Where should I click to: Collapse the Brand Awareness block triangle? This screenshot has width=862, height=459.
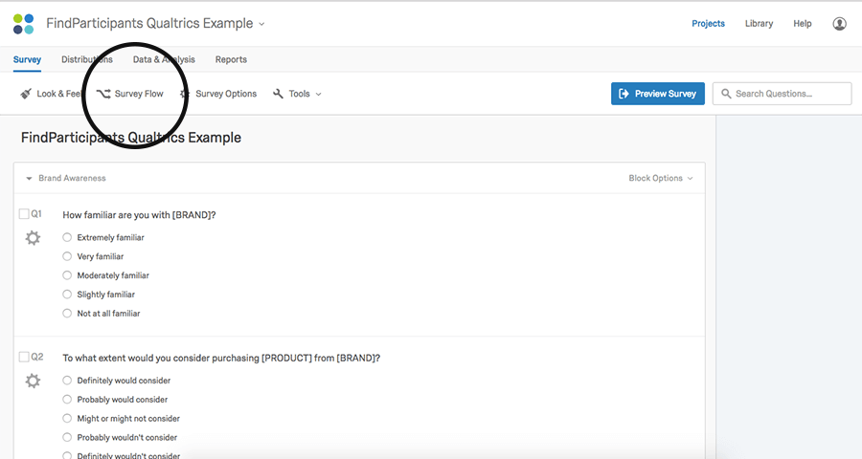coord(29,179)
